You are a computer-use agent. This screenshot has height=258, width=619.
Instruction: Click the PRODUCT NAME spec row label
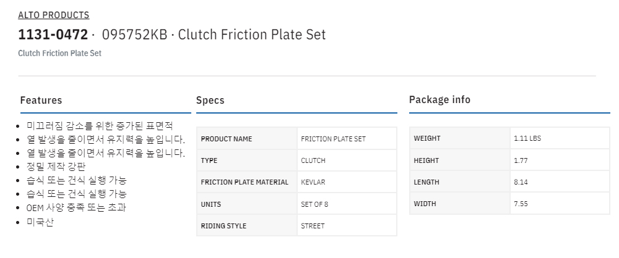pyautogui.click(x=227, y=139)
